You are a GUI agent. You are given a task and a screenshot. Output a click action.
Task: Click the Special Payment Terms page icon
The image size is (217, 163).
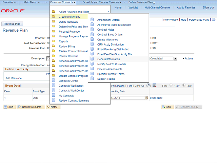92,73
